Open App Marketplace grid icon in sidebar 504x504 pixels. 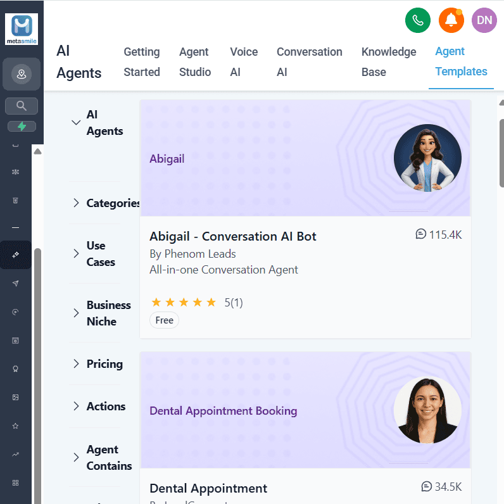click(x=15, y=482)
